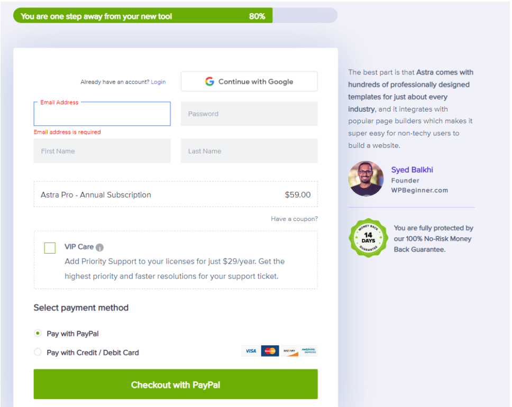Click the Mastercard payment icon
This screenshot has height=407, width=512.
(x=270, y=350)
